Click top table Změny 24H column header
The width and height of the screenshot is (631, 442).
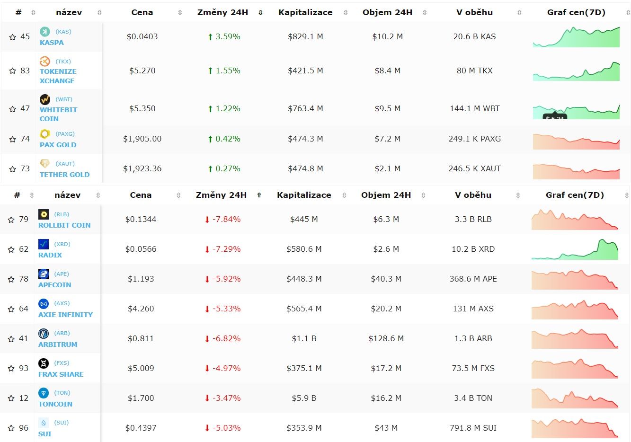(x=222, y=12)
